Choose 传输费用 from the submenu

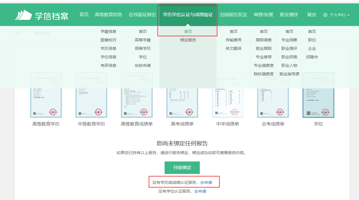234,40
